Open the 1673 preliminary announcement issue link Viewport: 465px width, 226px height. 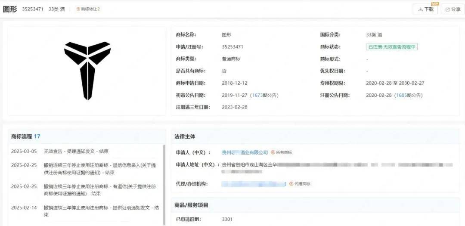258,95
